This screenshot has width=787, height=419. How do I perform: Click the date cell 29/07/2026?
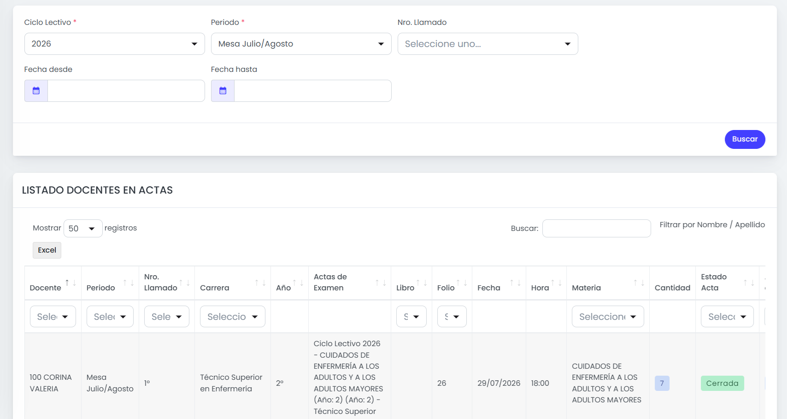click(499, 383)
